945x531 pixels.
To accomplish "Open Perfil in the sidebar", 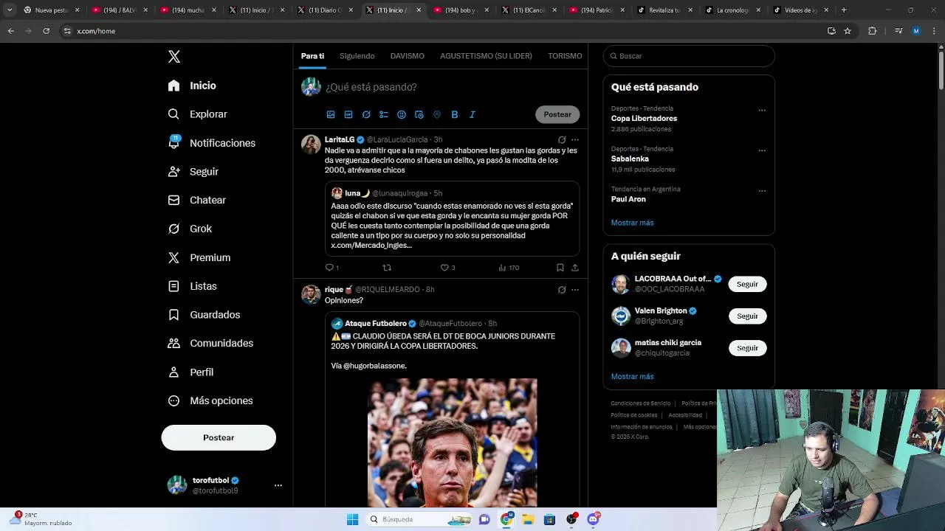I will 190,372.
